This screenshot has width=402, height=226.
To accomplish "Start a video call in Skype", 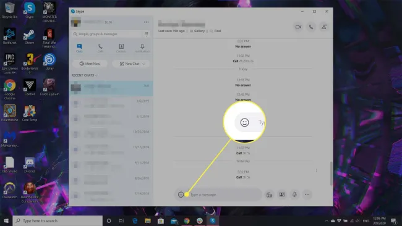I will click(x=298, y=27).
